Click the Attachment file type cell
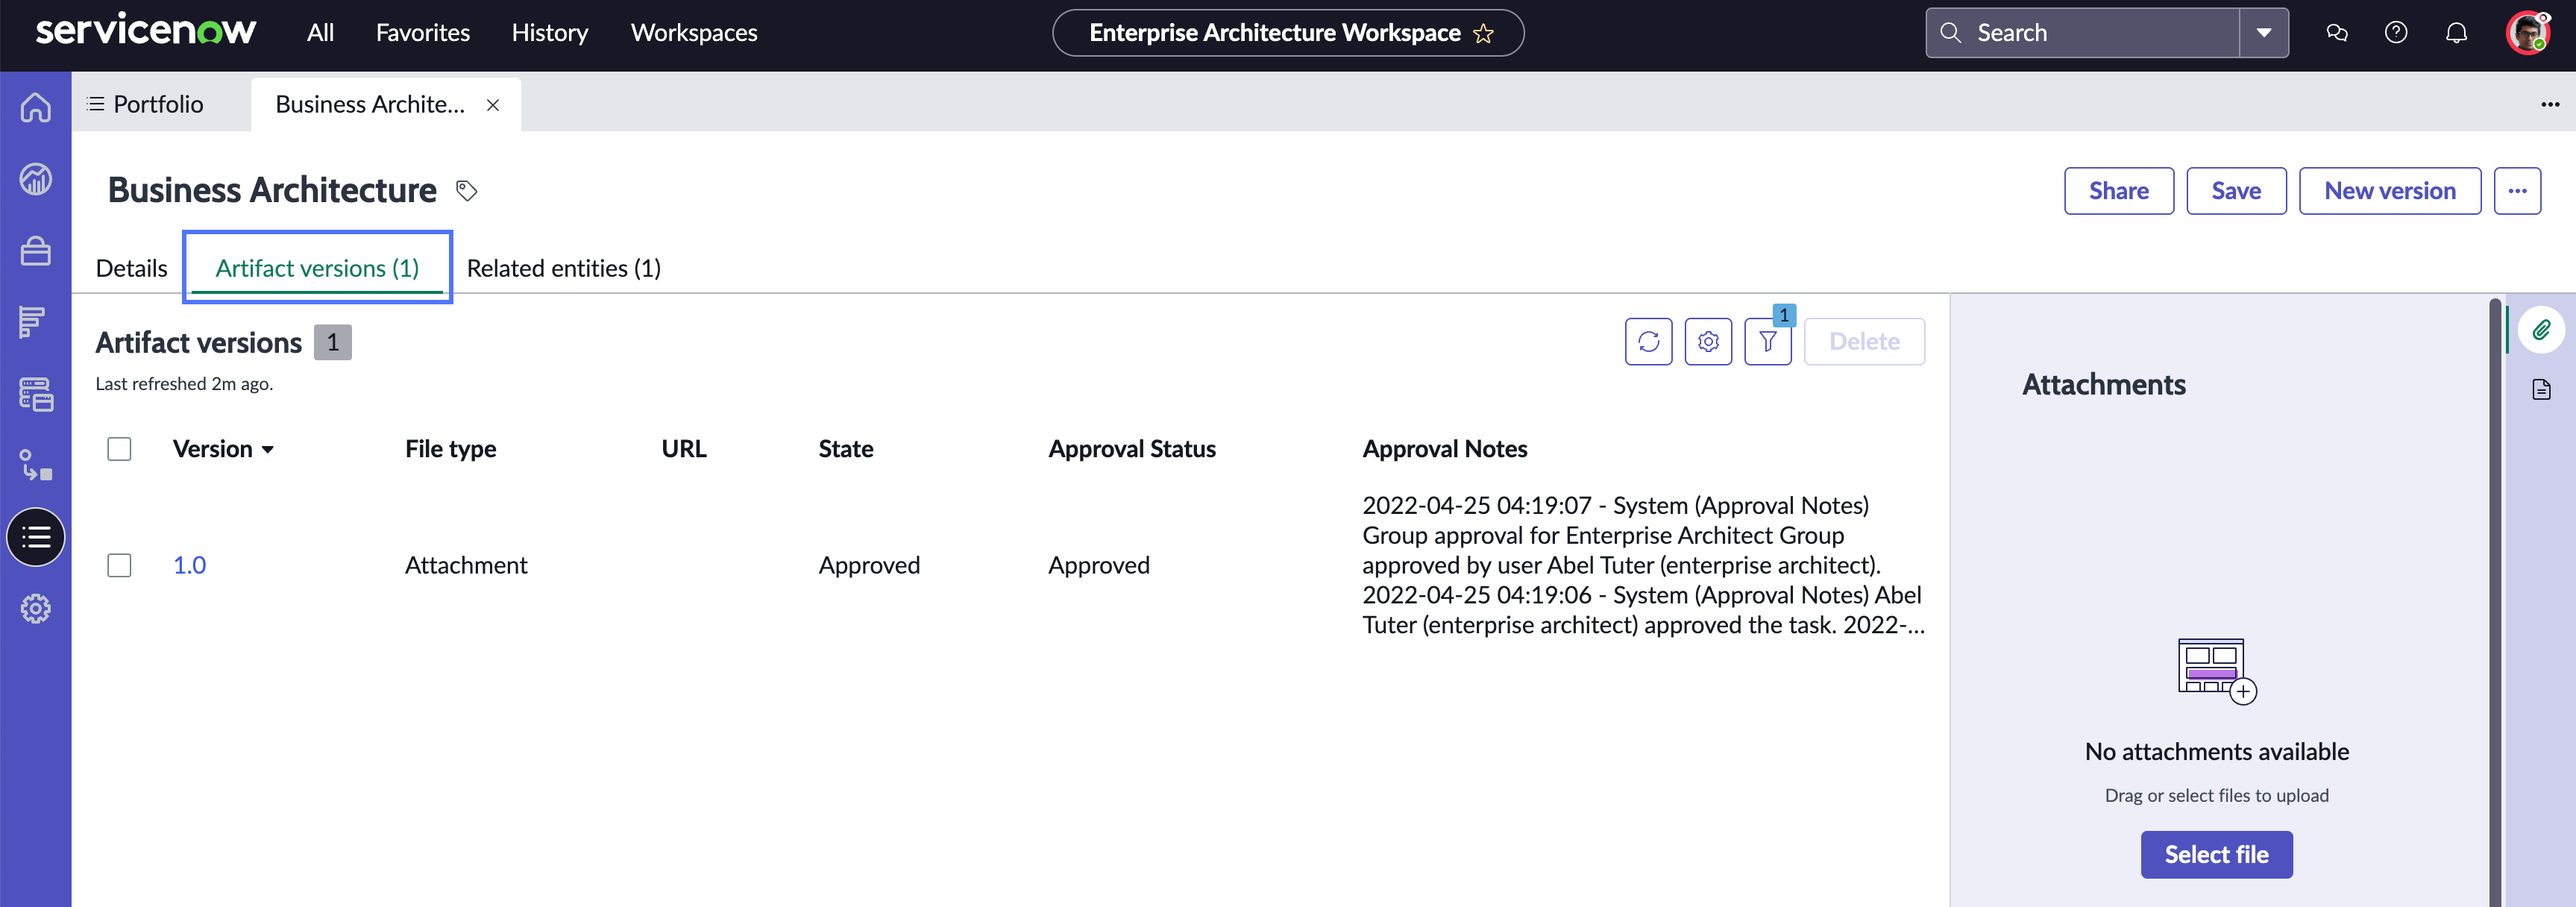The image size is (2576, 907). point(466,565)
